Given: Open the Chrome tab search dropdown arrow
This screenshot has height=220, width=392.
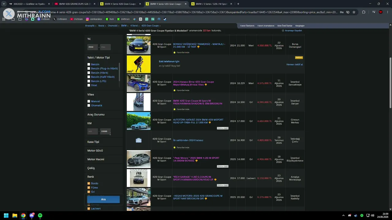Looking at the screenshot, I should [4, 4].
